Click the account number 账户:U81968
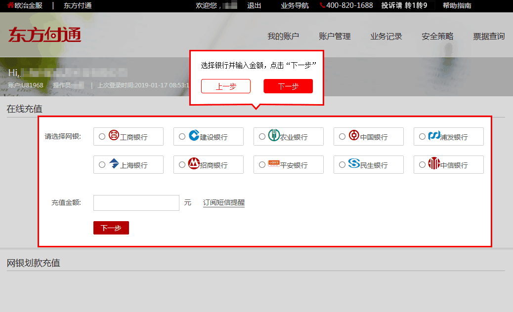Image resolution: width=513 pixels, height=312 pixels. [26, 85]
